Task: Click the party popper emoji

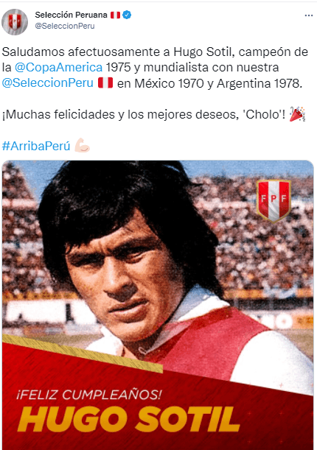Action: [x=297, y=114]
